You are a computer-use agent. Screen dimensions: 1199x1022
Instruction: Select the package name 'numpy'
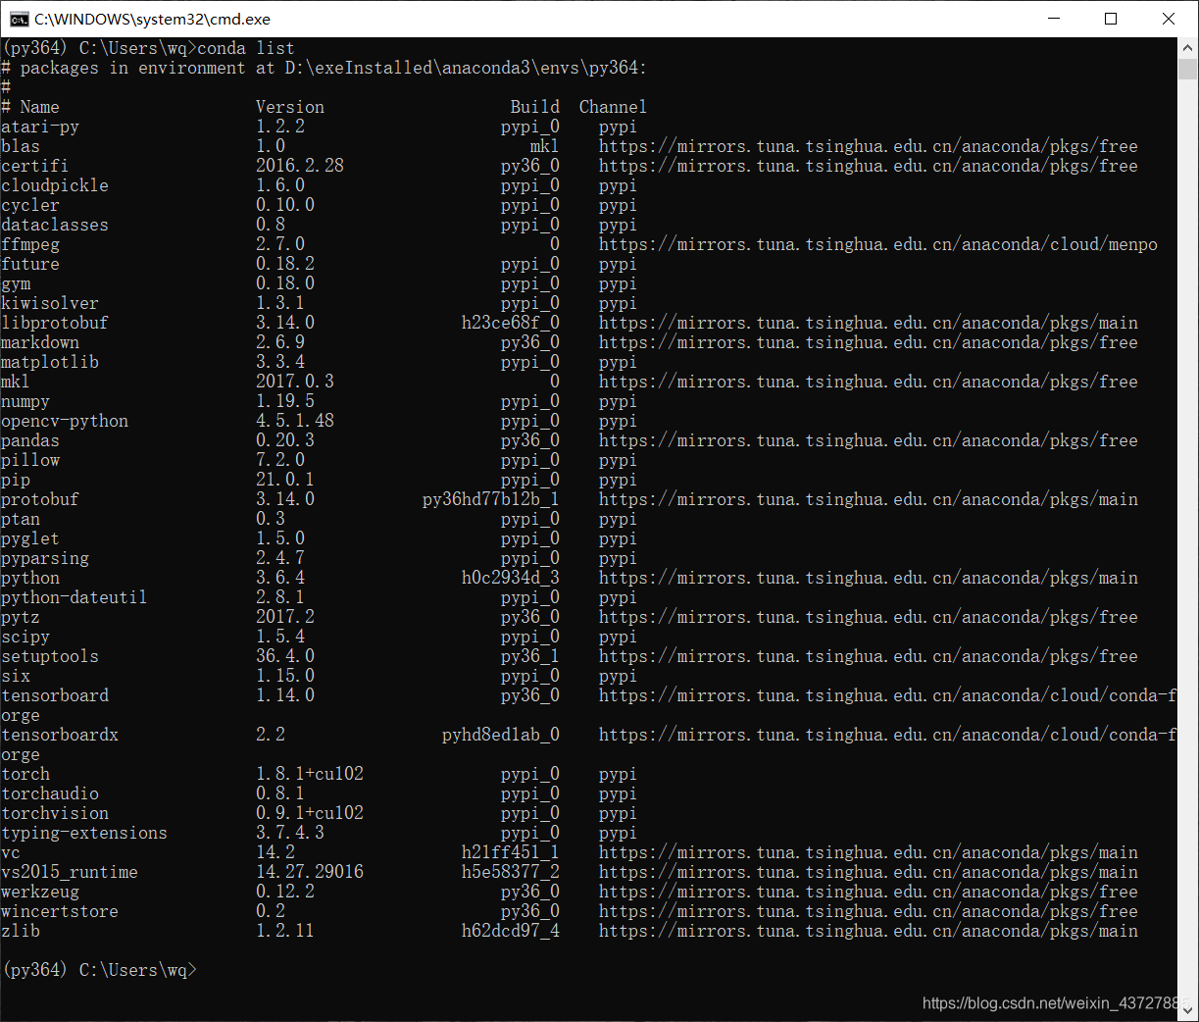point(25,401)
